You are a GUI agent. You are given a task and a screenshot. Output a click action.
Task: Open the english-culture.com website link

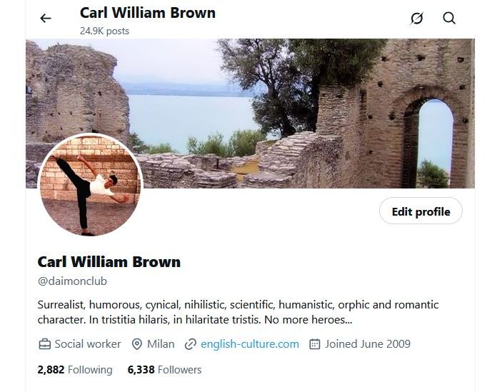click(250, 344)
